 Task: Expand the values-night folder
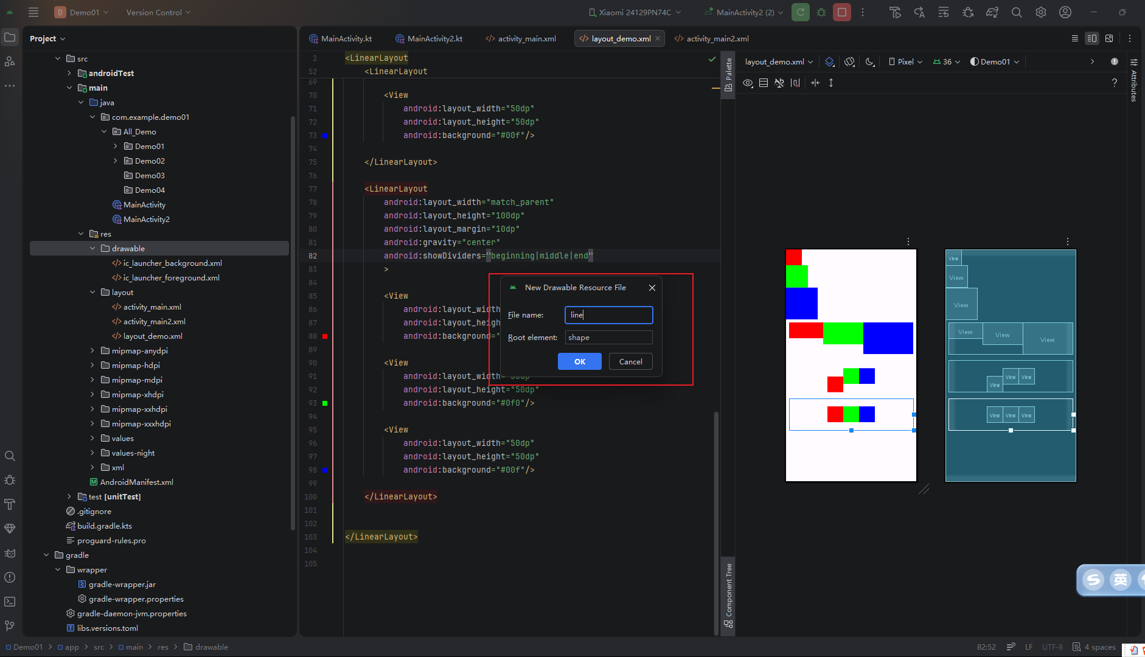[x=92, y=453]
